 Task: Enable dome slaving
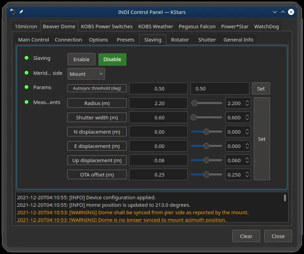click(x=82, y=59)
